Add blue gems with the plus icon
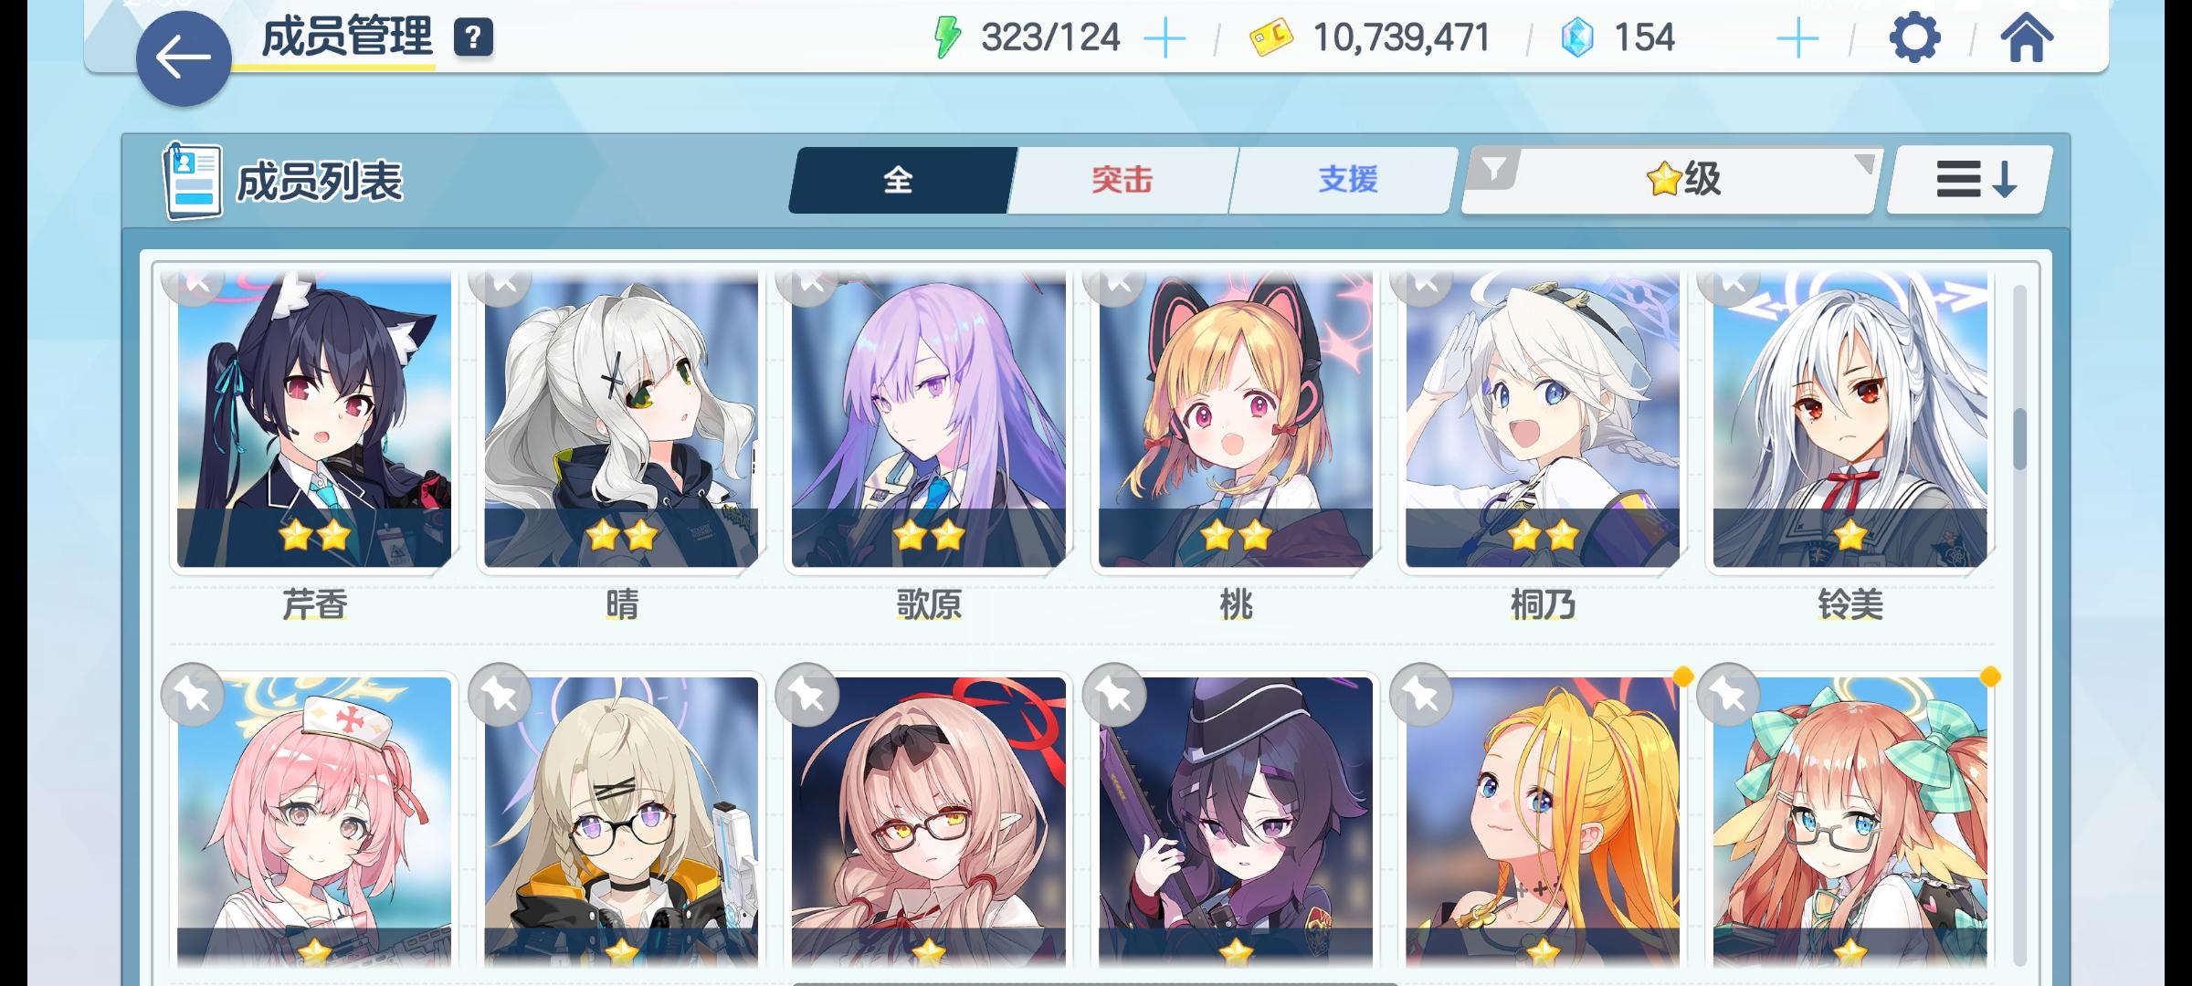This screenshot has height=986, width=2192. coord(1797,39)
